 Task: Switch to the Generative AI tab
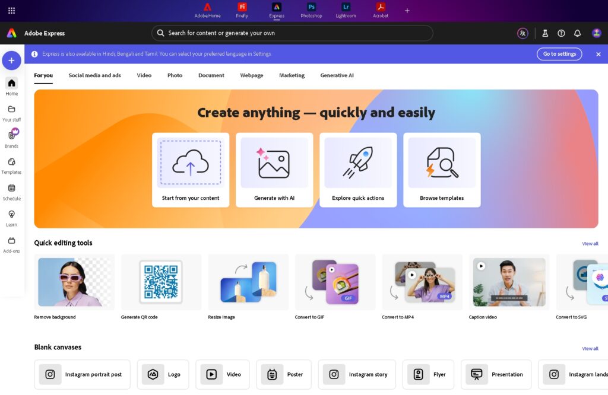coord(337,75)
